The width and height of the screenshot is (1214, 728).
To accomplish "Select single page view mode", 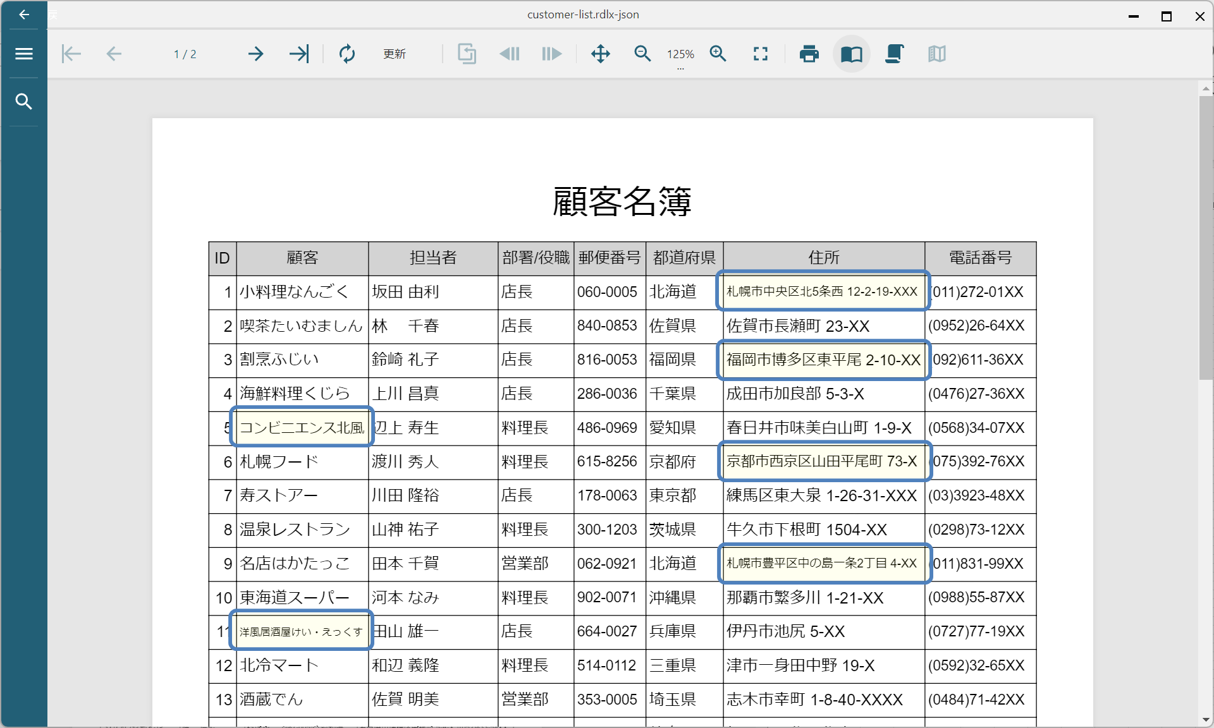I will (x=852, y=54).
